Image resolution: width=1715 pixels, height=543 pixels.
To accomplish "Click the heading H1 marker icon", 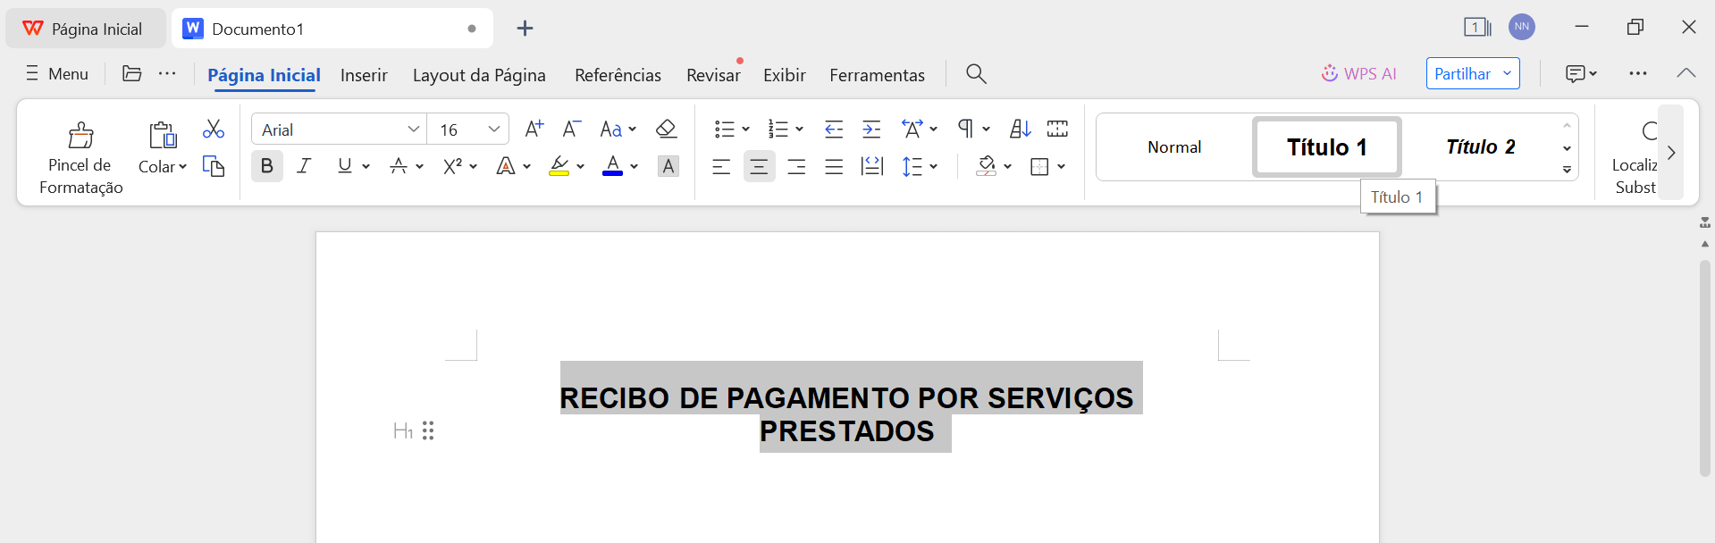I will [403, 430].
